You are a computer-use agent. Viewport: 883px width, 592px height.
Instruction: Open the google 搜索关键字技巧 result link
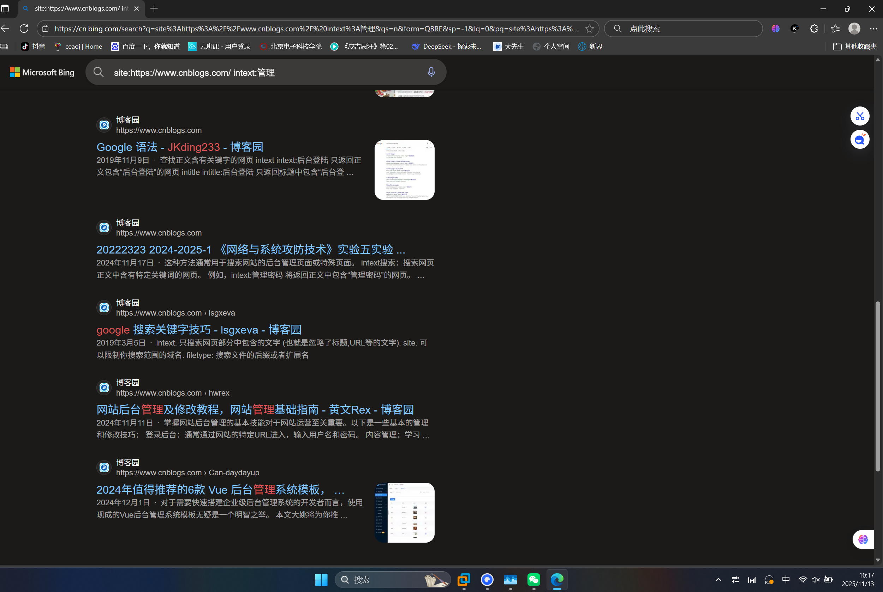pos(198,329)
